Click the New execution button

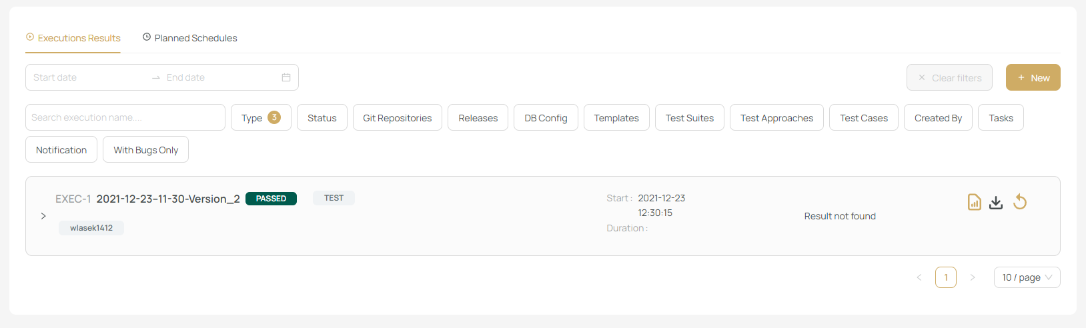pos(1033,78)
